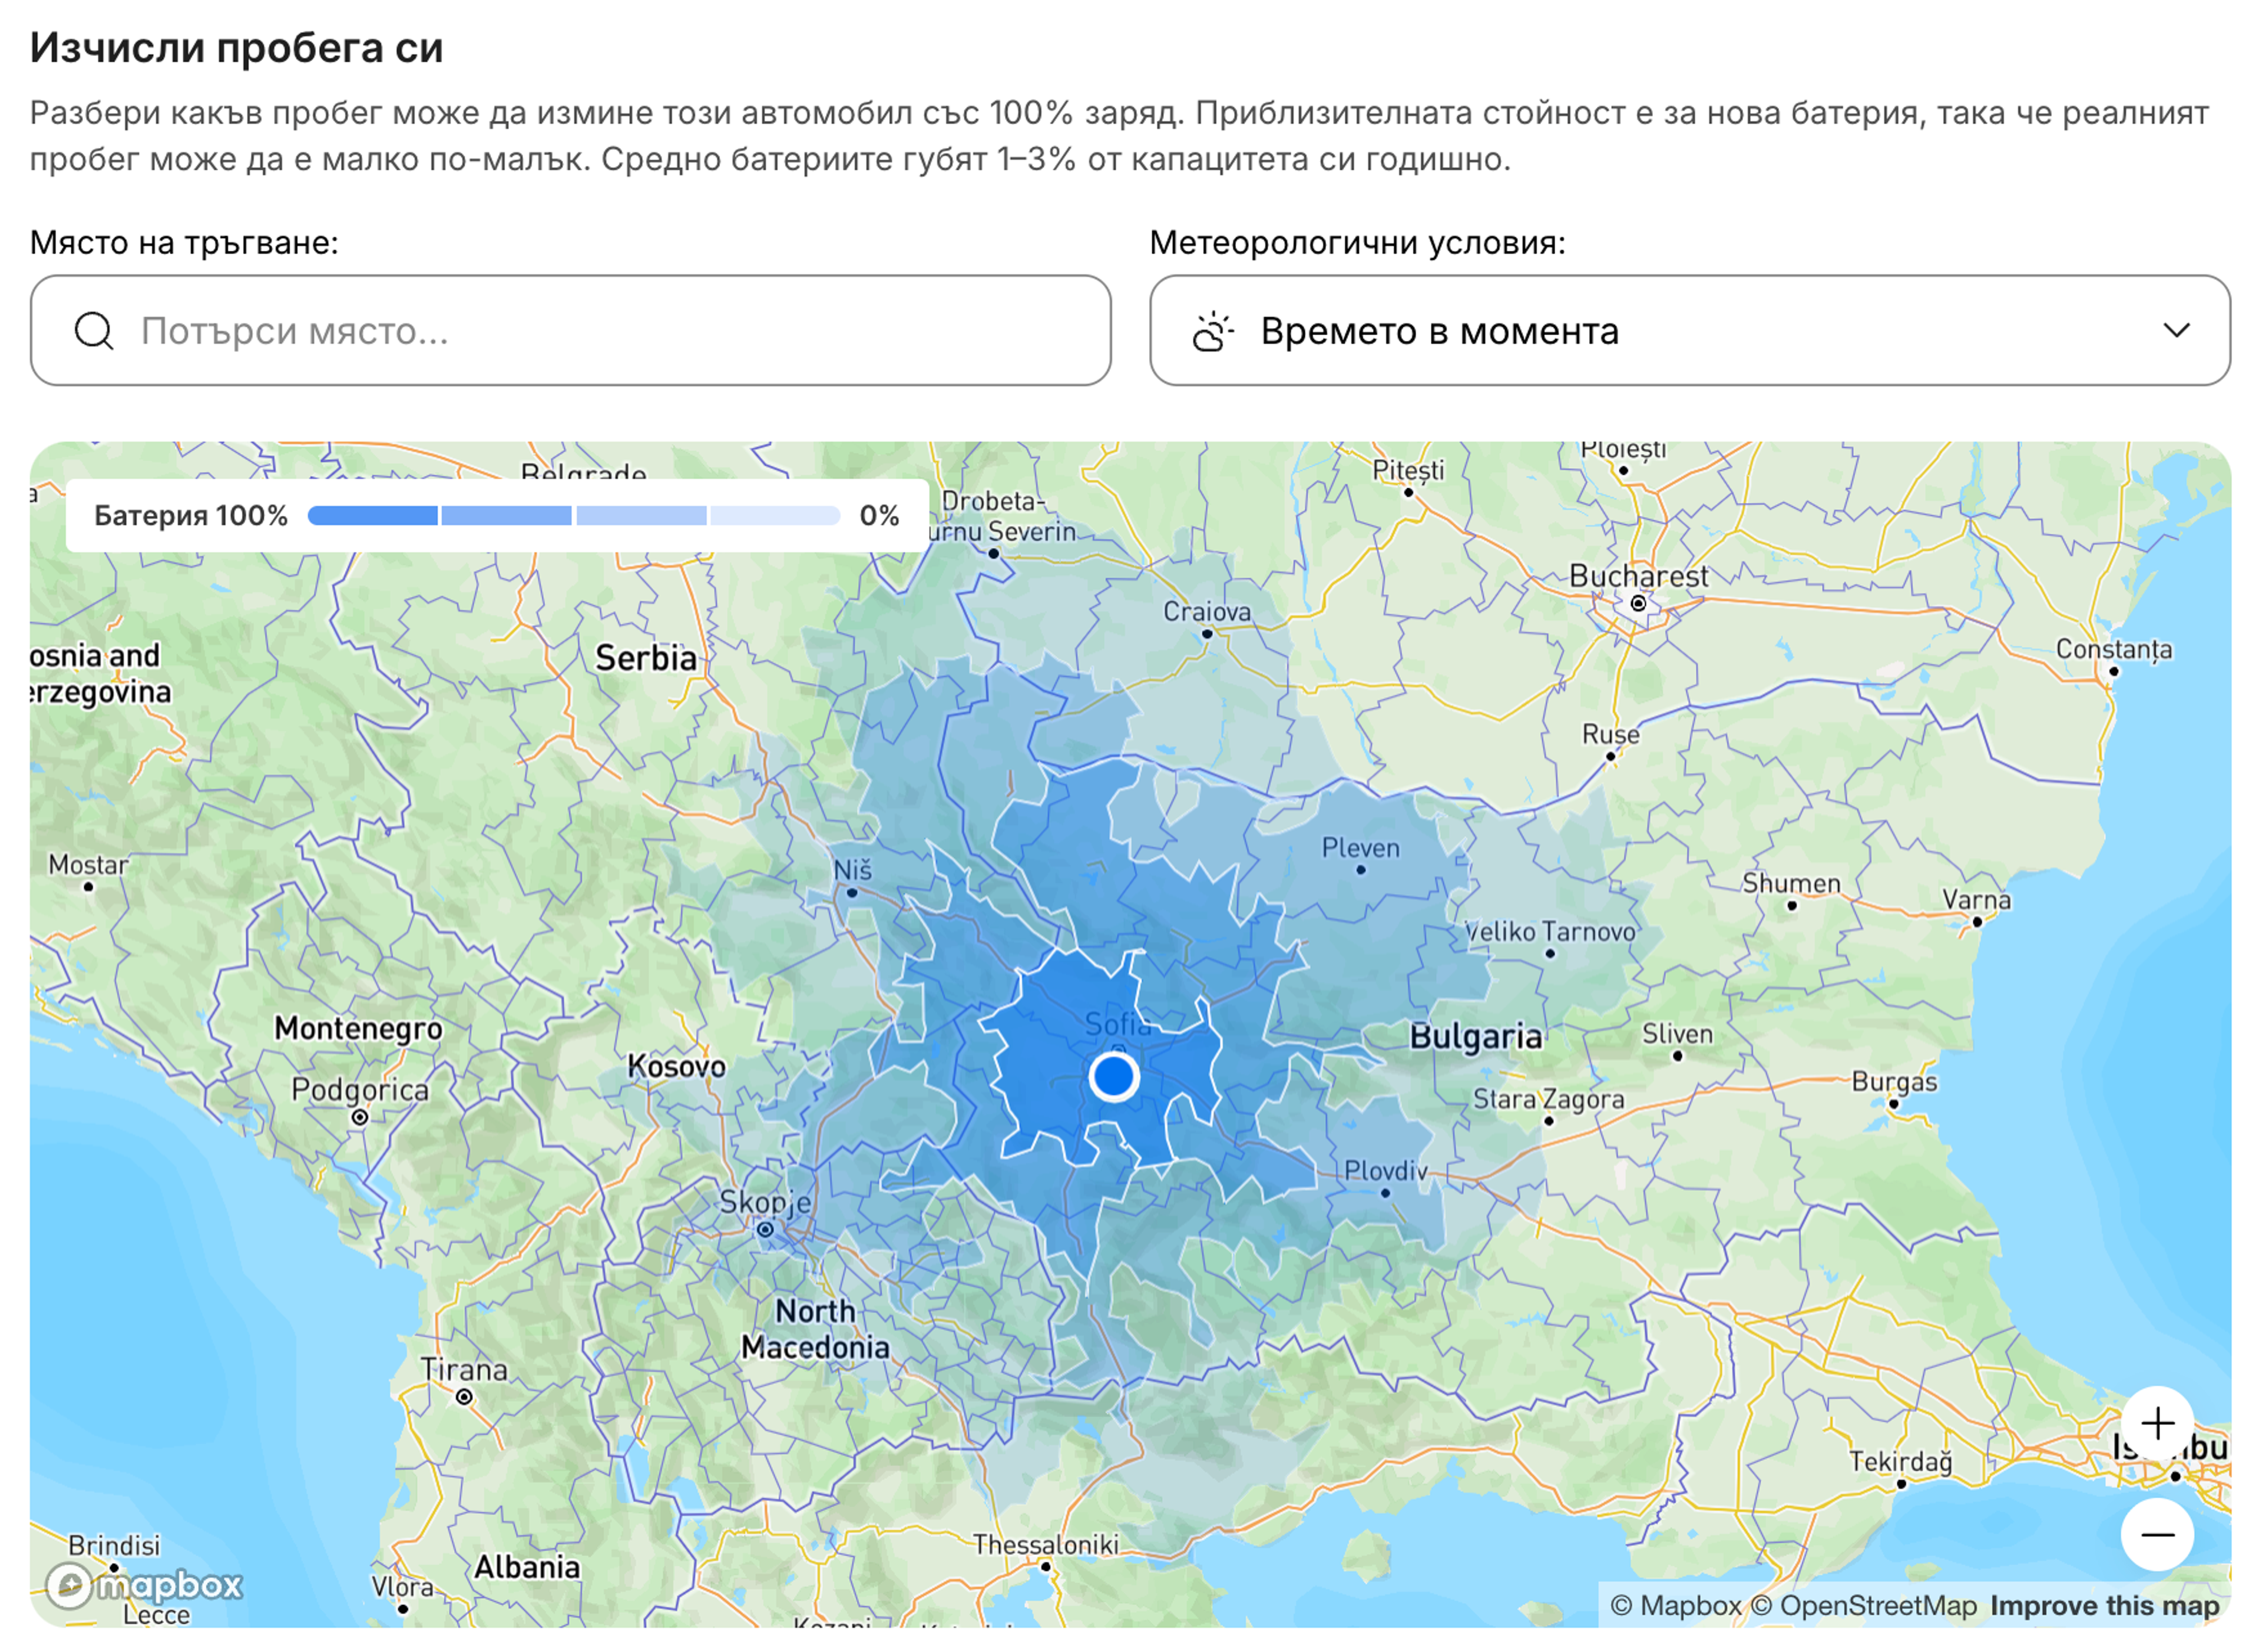Click the 'Tirana' city label
Viewport: 2262px width, 1652px height.
pyautogui.click(x=464, y=1370)
